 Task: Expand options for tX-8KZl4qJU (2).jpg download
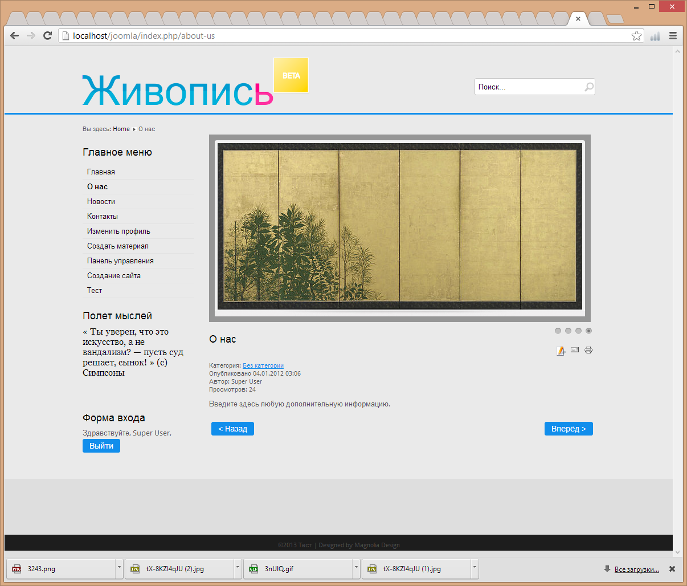(x=238, y=569)
